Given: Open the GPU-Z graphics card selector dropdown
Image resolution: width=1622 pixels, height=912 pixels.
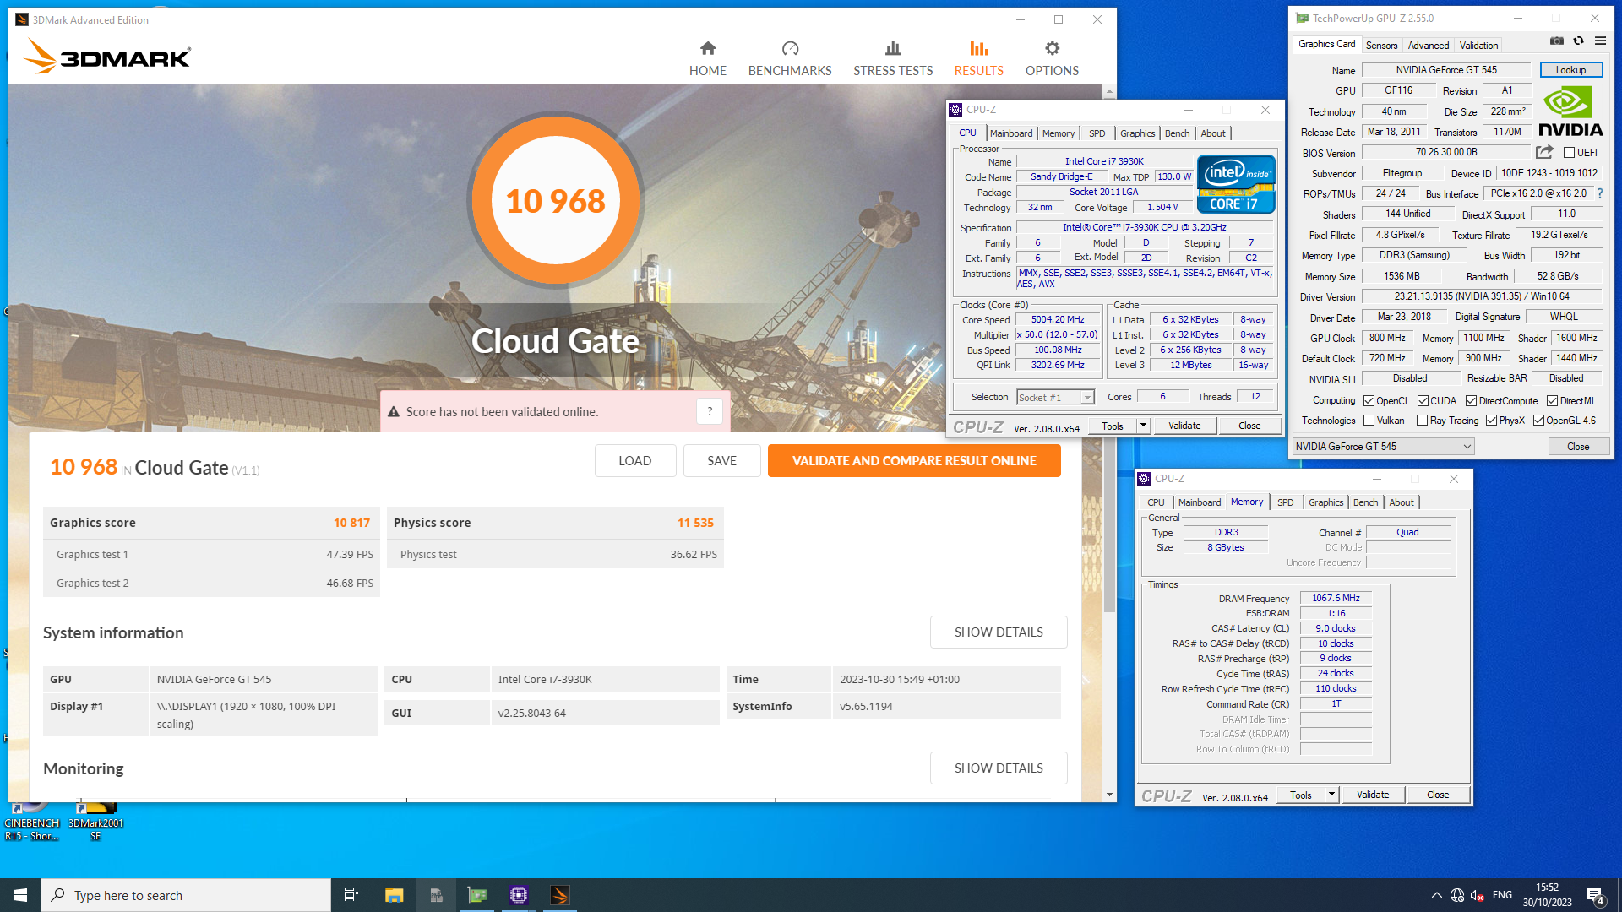Looking at the screenshot, I should (x=1383, y=447).
